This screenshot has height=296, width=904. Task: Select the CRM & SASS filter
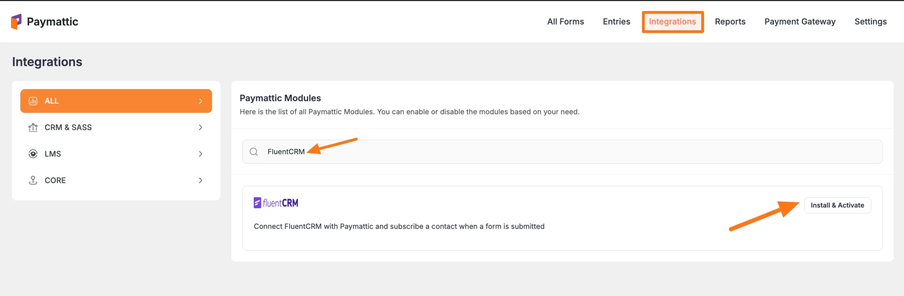click(68, 127)
